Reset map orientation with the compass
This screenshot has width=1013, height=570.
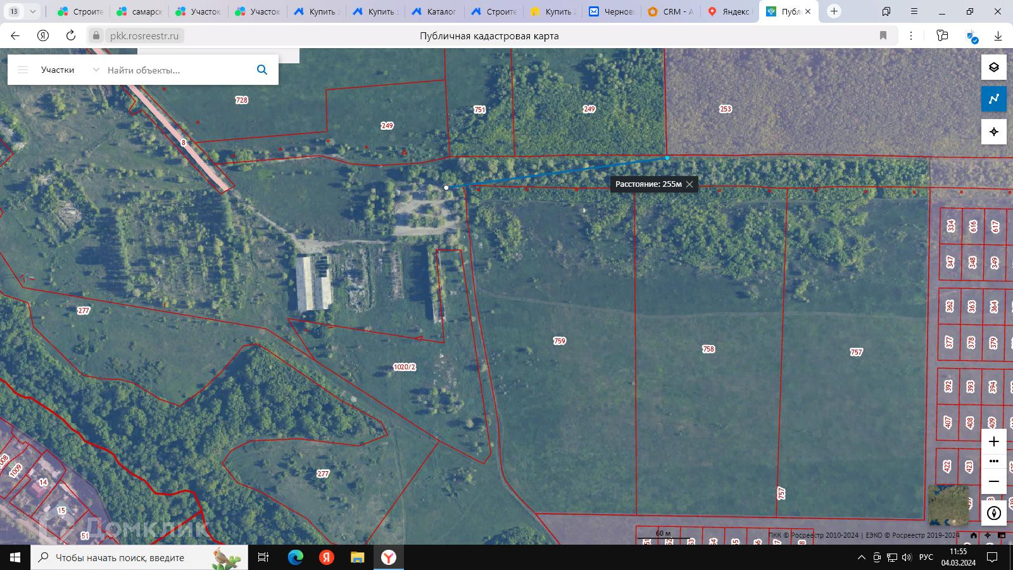pos(994,513)
